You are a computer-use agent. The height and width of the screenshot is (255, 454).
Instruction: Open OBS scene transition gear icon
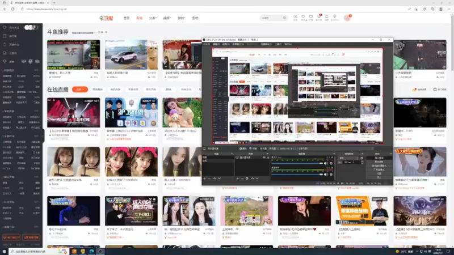pyautogui.click(x=361, y=158)
